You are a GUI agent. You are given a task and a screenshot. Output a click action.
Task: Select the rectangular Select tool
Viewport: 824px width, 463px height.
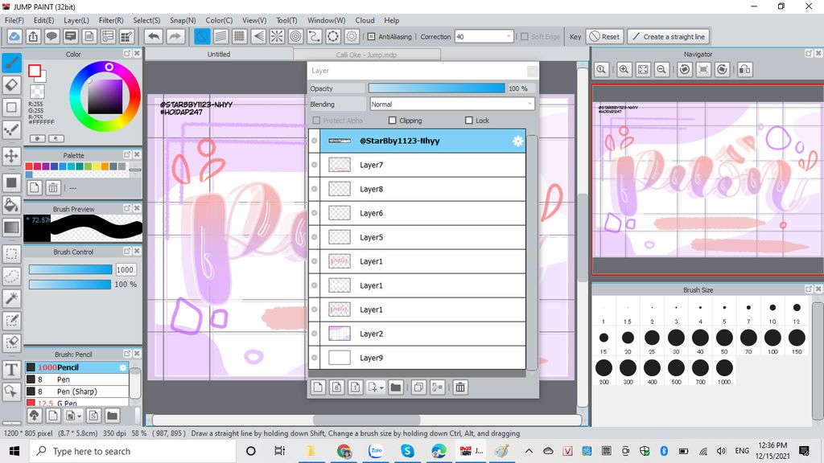(11, 254)
